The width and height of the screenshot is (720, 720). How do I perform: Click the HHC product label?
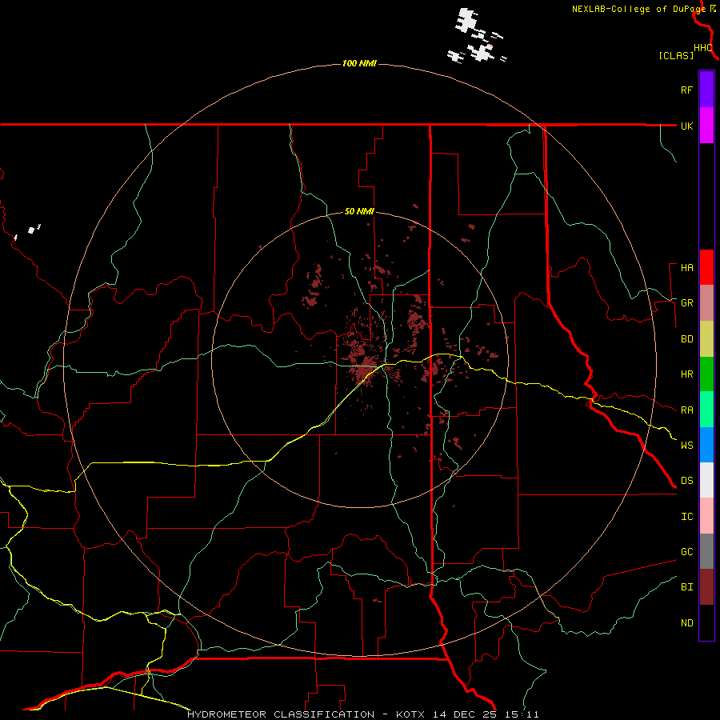coord(702,48)
